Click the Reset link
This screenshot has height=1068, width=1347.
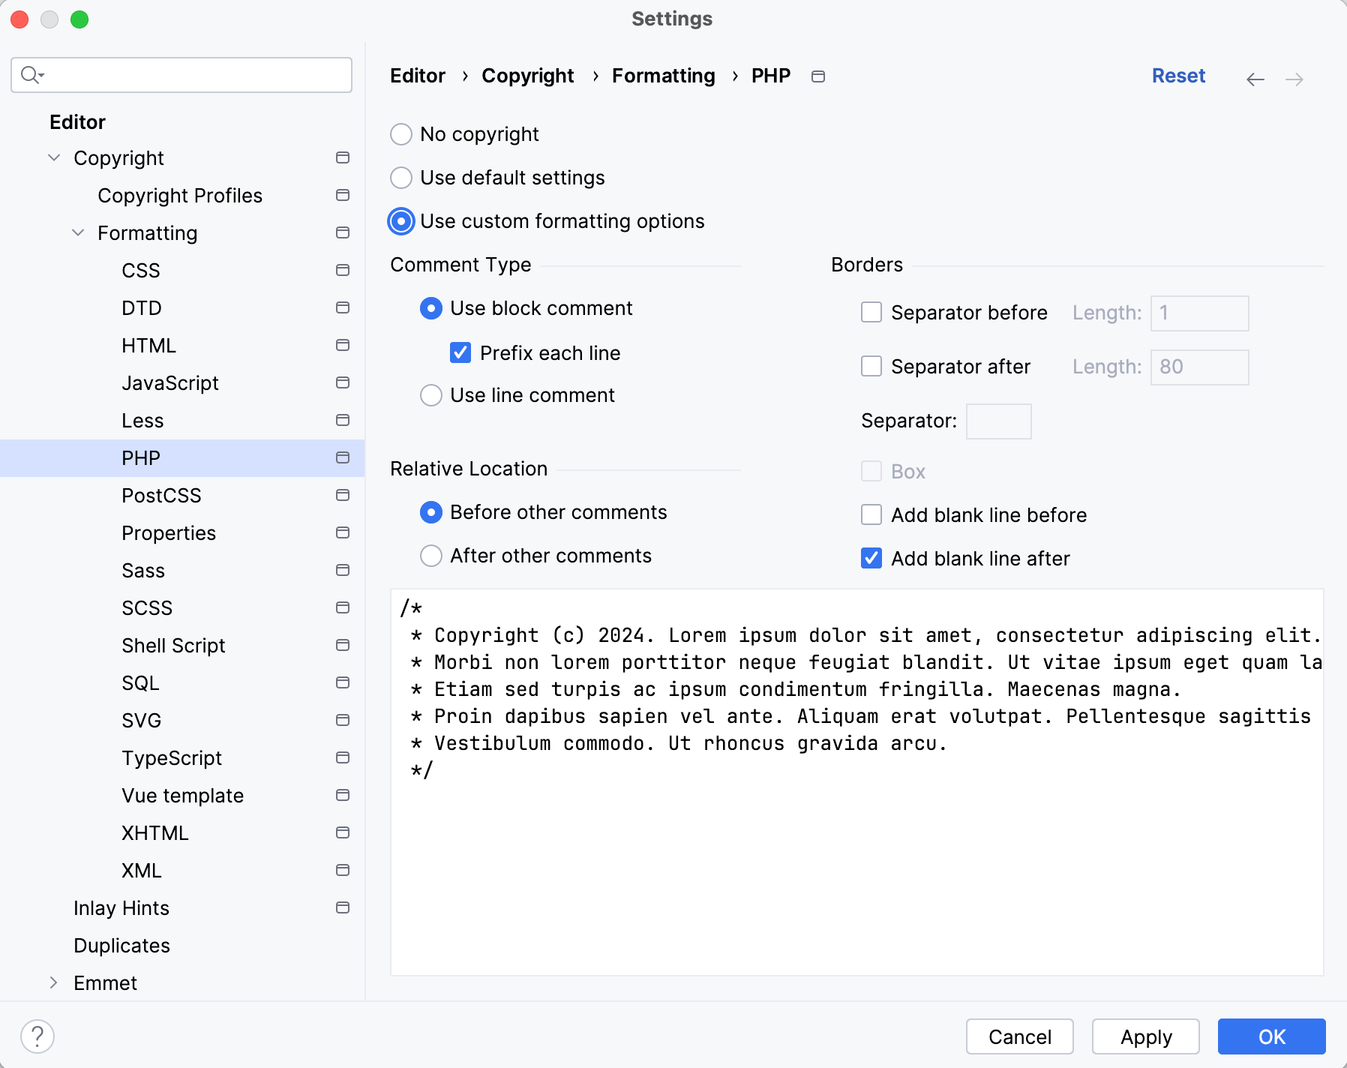[1178, 76]
